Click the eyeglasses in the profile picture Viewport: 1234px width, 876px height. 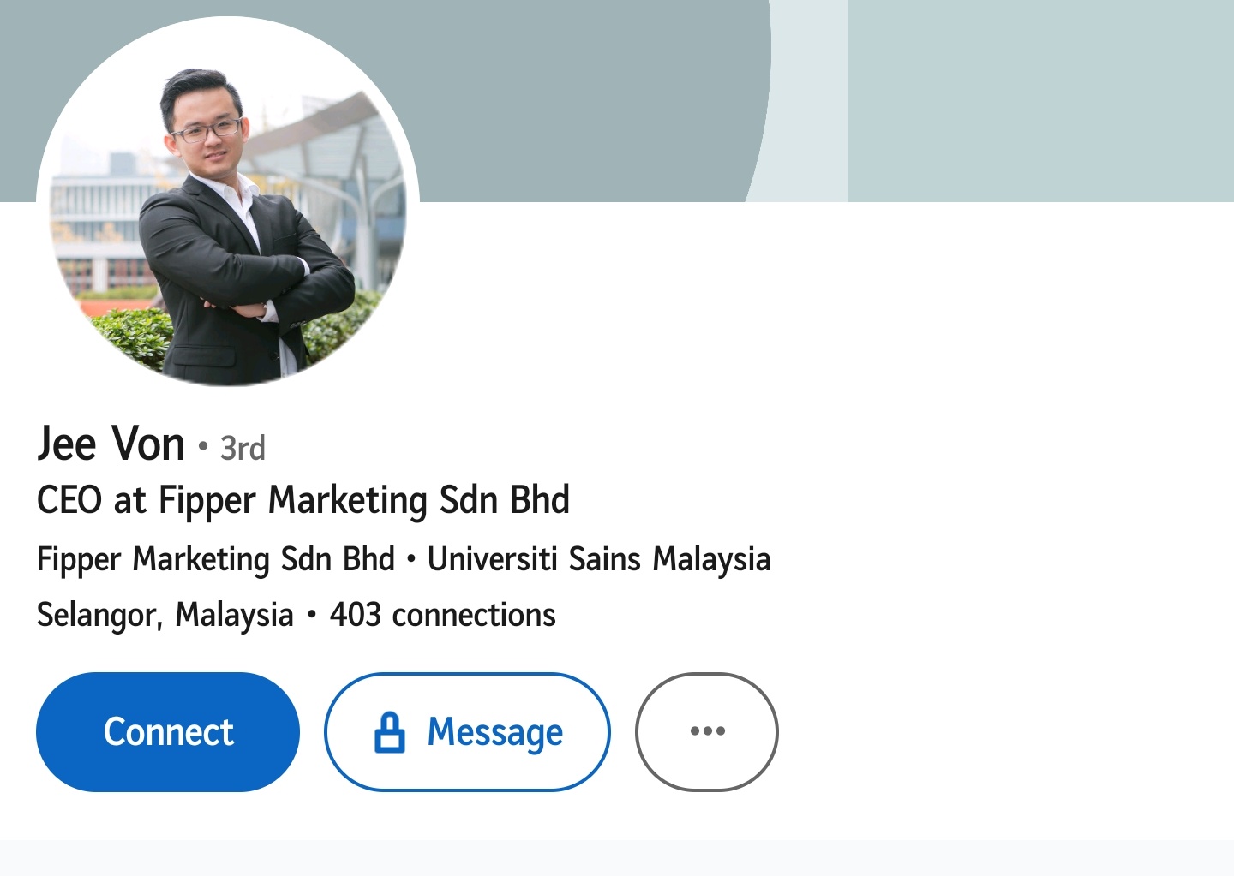tap(207, 131)
